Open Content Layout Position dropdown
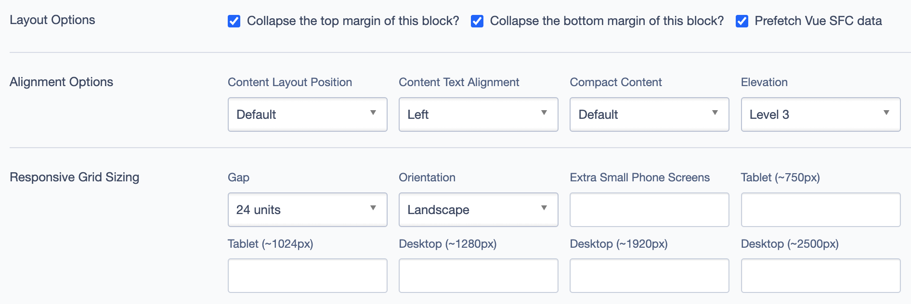The image size is (911, 304). coord(307,114)
